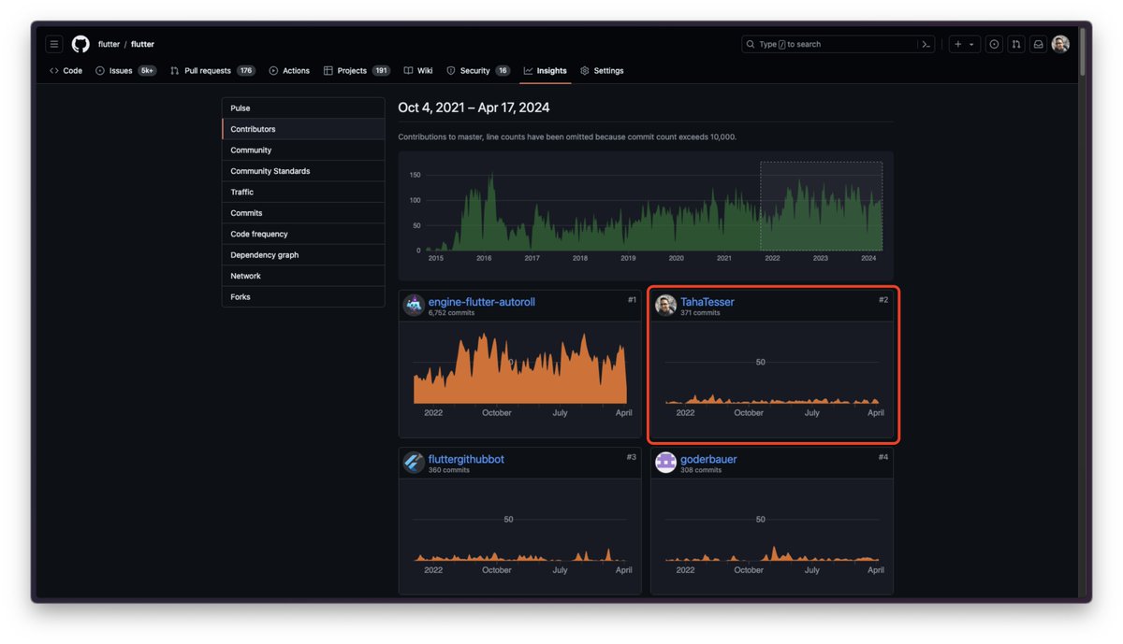View goderbauer's 308 commits
This screenshot has height=644, width=1123.
700,470
